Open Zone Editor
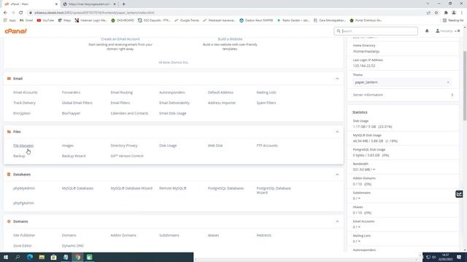 point(23,246)
